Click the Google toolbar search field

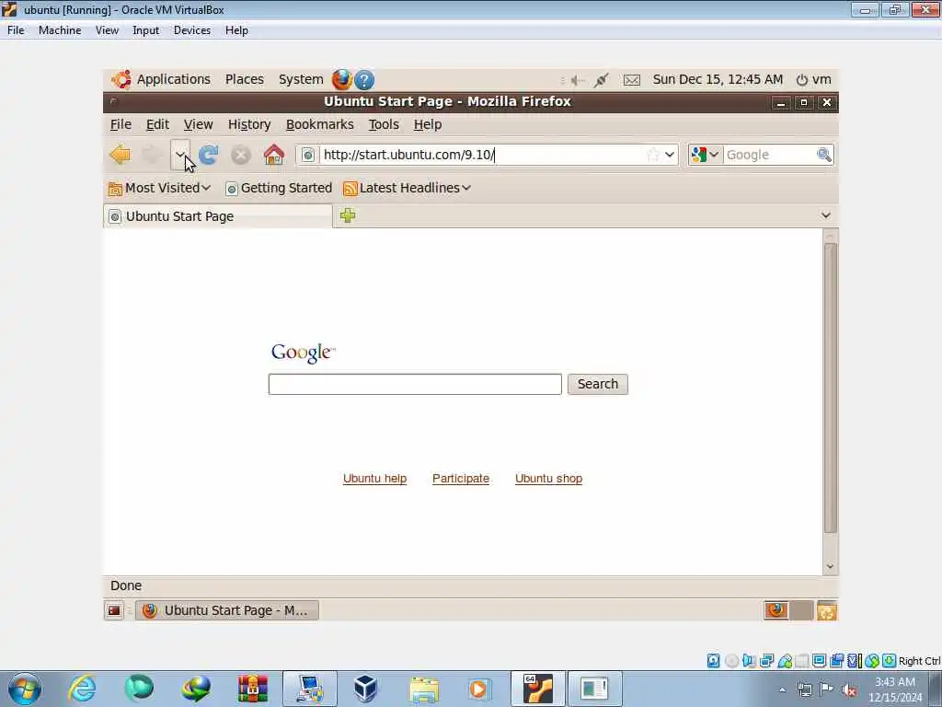[x=769, y=155]
